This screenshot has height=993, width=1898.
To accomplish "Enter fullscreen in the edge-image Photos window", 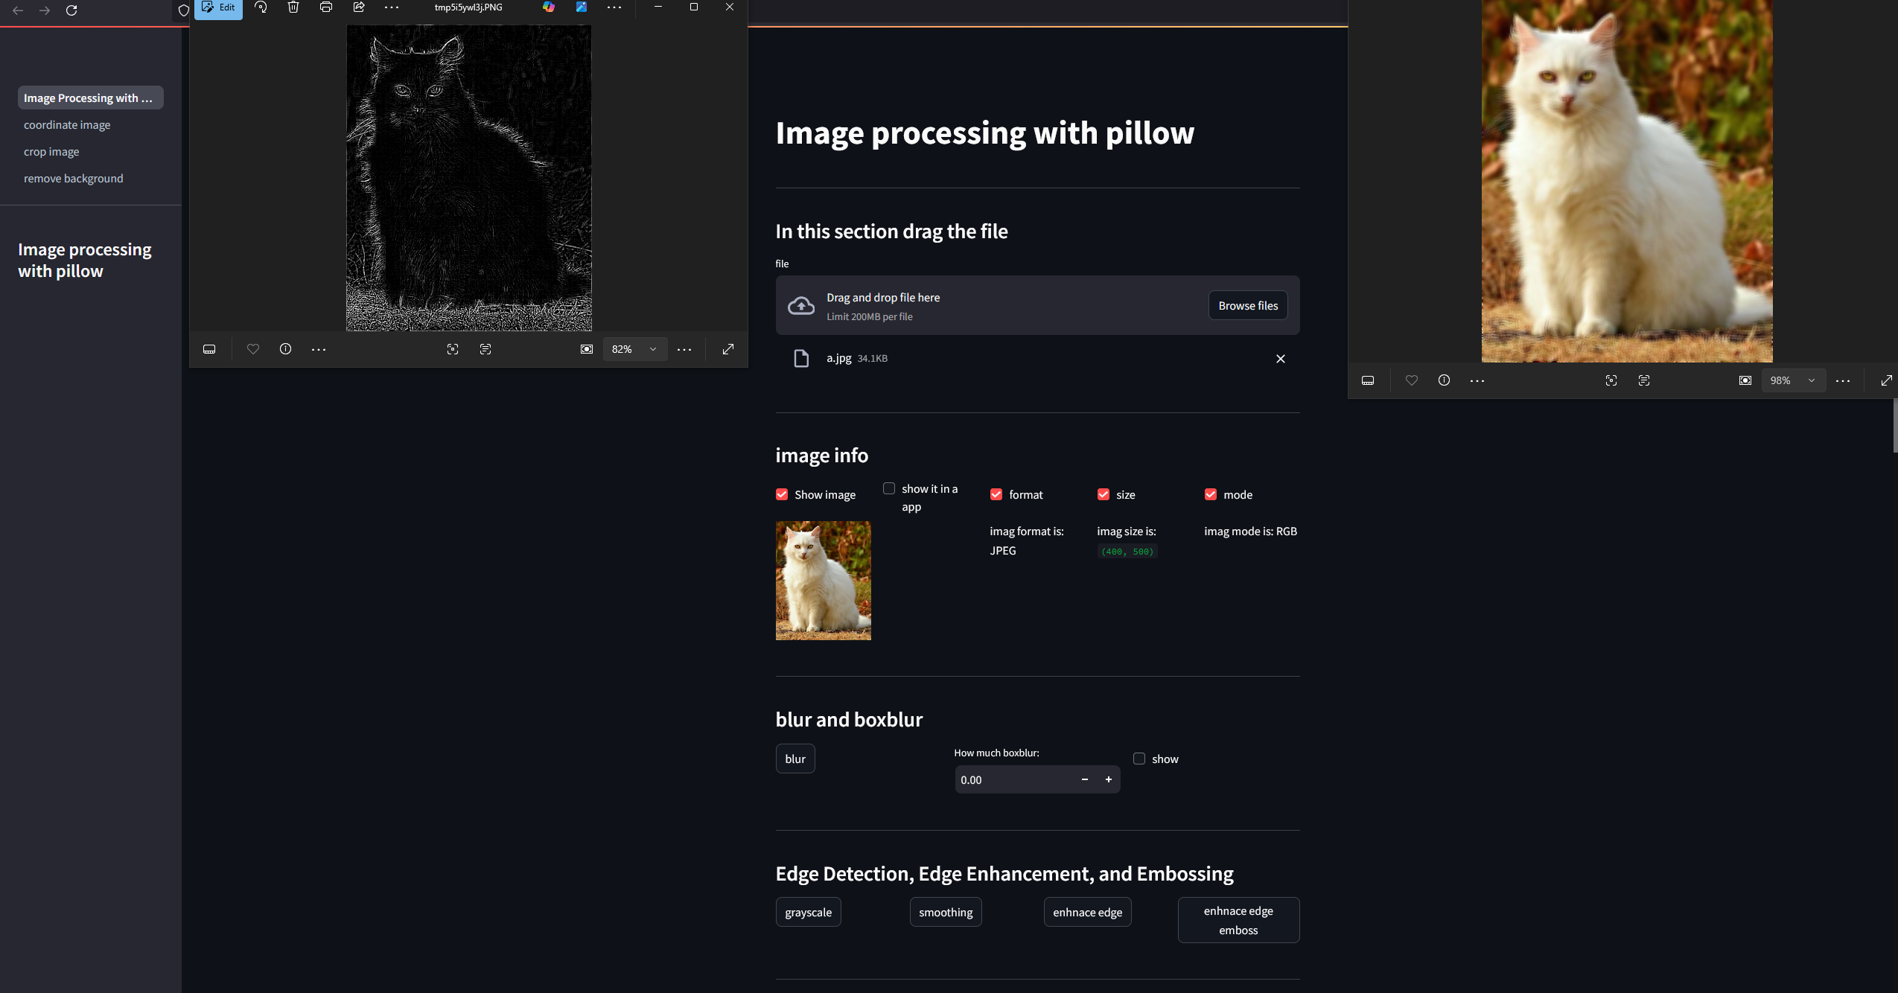I will tap(728, 349).
